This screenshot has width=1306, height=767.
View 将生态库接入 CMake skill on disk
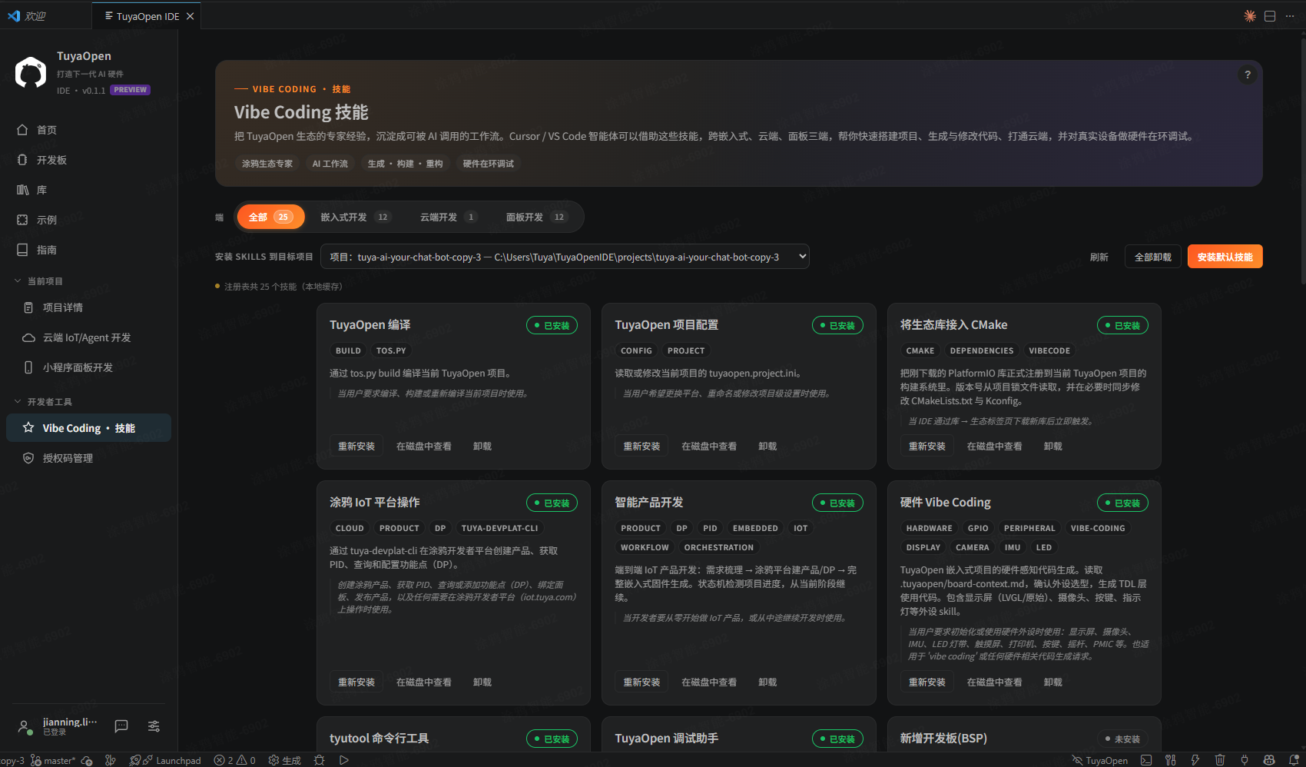995,446
